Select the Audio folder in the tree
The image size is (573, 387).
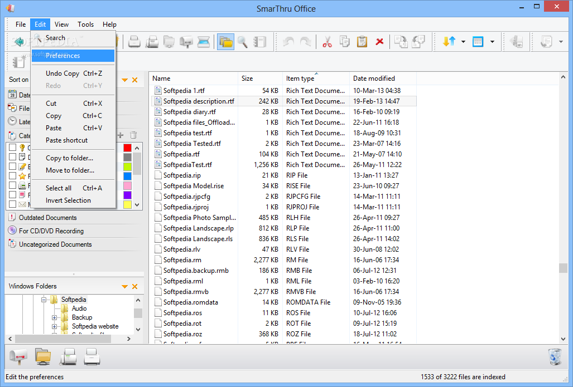79,308
